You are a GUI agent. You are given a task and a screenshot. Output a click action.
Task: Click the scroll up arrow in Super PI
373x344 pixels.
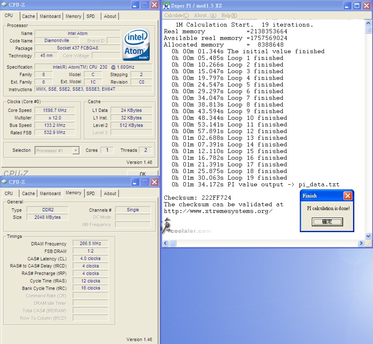pos(368,23)
